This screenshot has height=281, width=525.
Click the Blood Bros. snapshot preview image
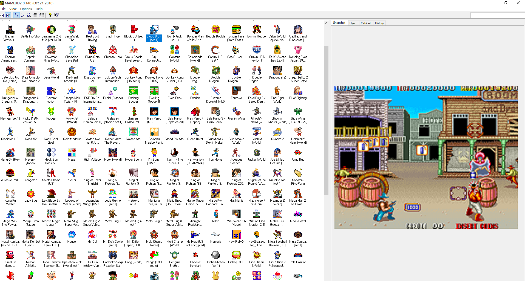426,157
